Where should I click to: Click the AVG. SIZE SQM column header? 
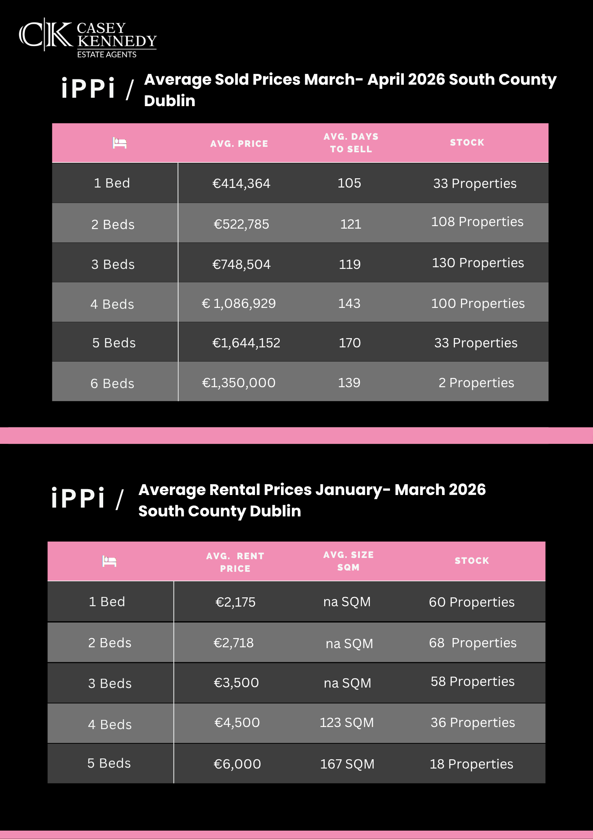click(349, 561)
